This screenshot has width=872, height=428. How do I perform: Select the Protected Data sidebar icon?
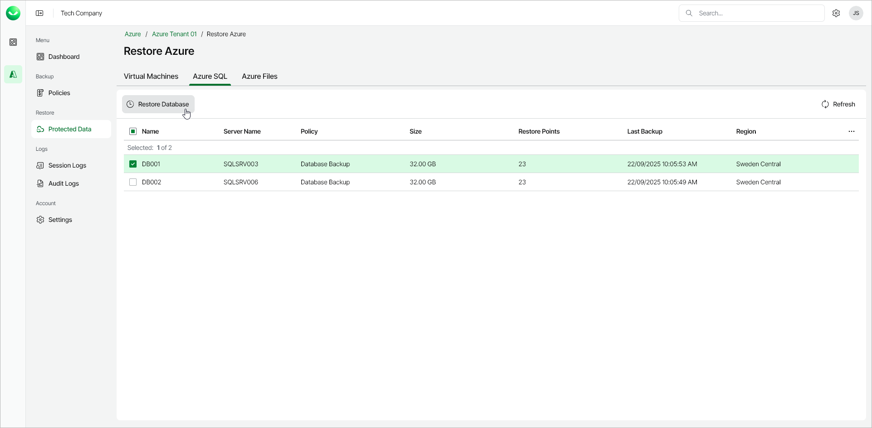click(x=40, y=129)
